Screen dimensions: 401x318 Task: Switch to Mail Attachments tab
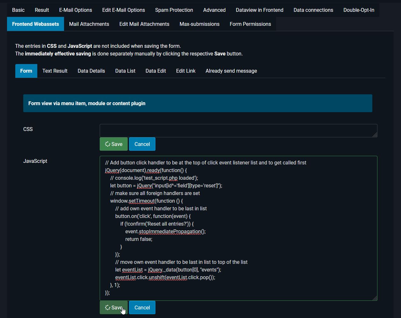[x=89, y=24]
